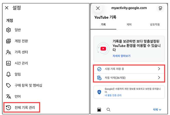Open the 내 활동 인증 관리 link
The image size is (170, 115).
click(113, 95)
